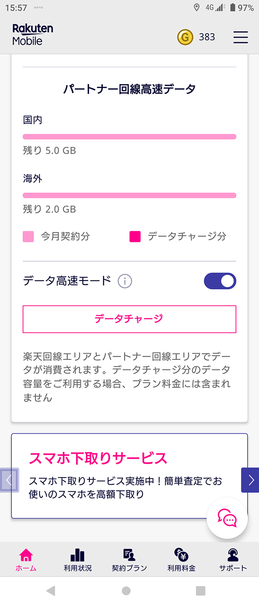
Task: Switch to the 利用状況 tab
Action: pos(78,560)
